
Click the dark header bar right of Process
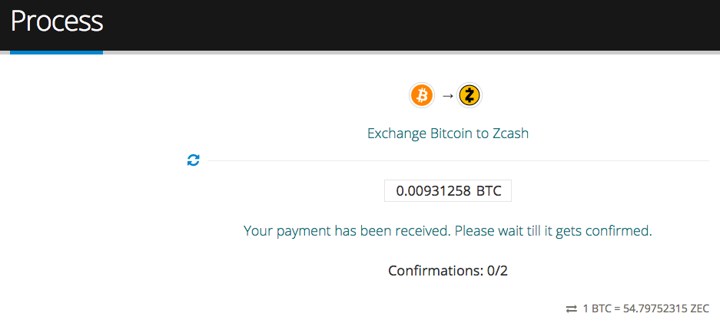pos(411,25)
